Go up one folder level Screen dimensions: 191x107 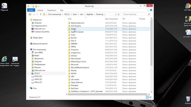(x=41, y=14)
